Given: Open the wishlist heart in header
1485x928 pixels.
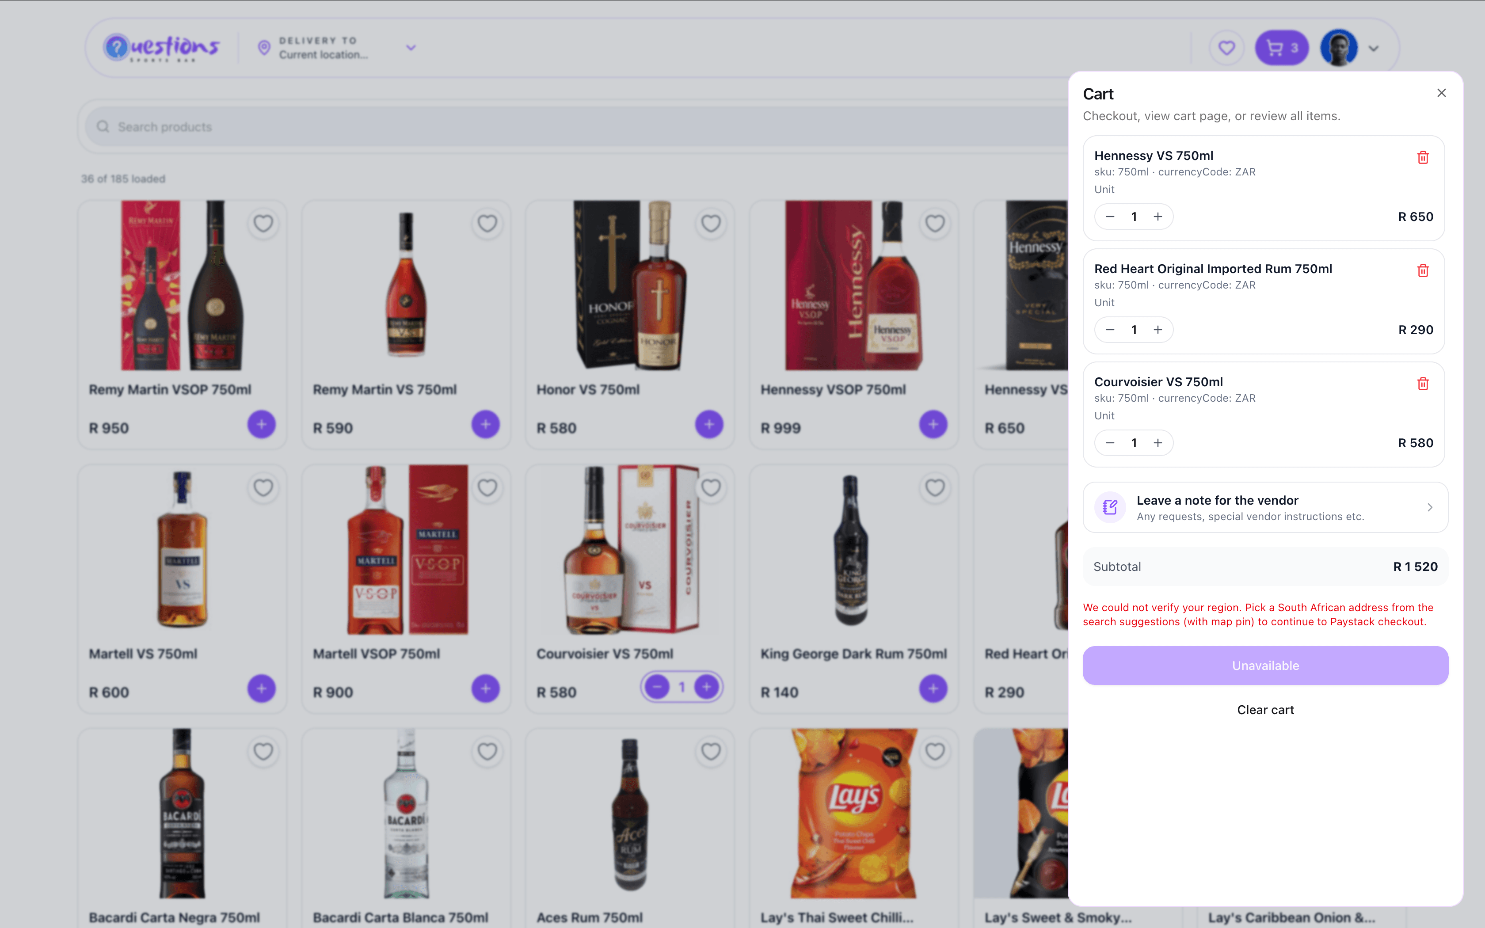Looking at the screenshot, I should pyautogui.click(x=1226, y=48).
